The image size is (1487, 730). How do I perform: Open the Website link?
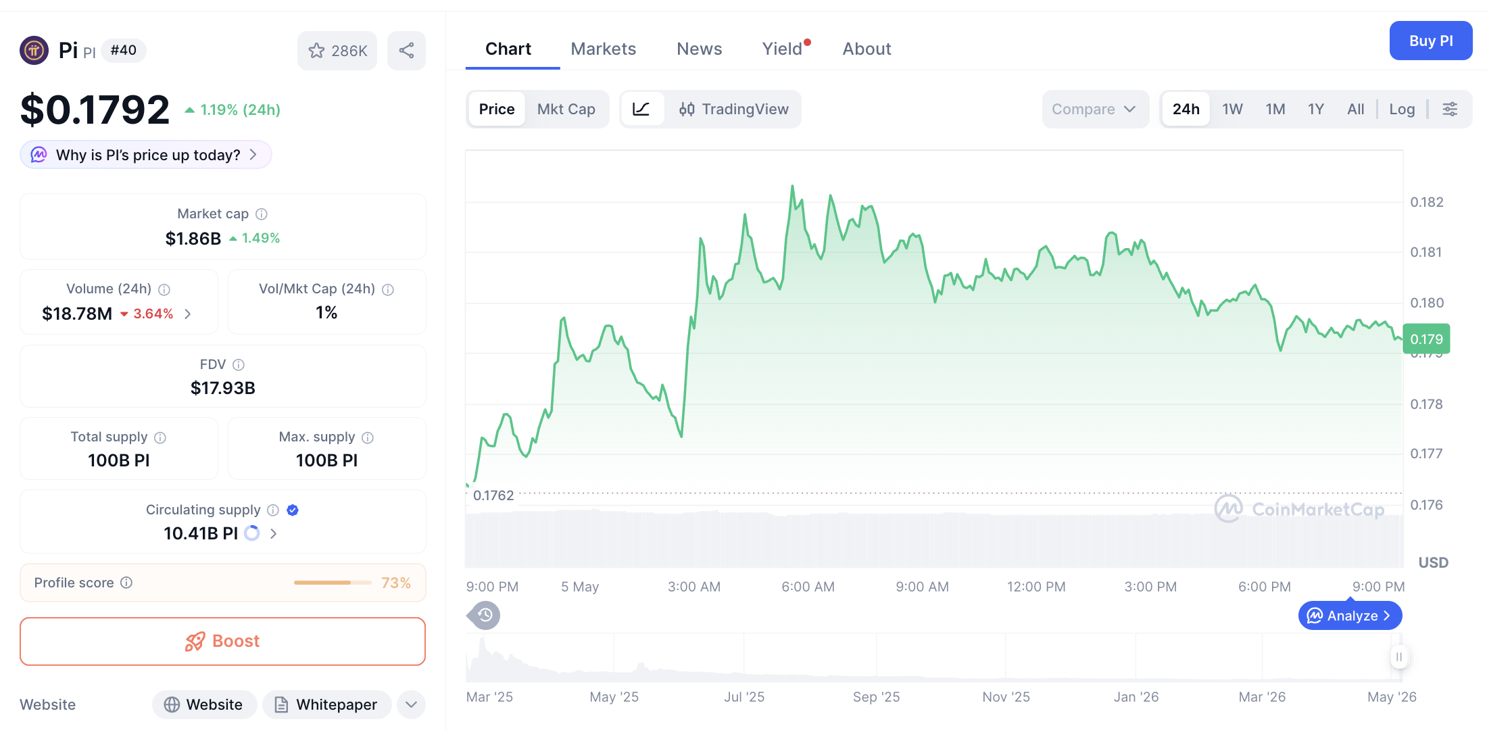tap(204, 704)
